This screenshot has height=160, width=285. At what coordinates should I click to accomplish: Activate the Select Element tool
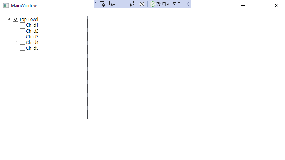(x=112, y=4)
